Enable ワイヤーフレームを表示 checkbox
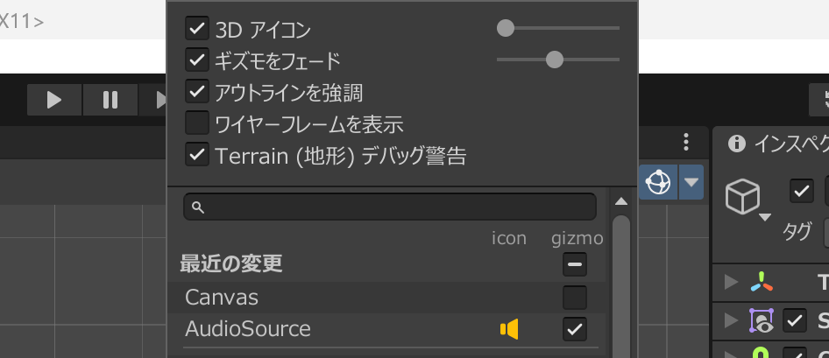 196,123
